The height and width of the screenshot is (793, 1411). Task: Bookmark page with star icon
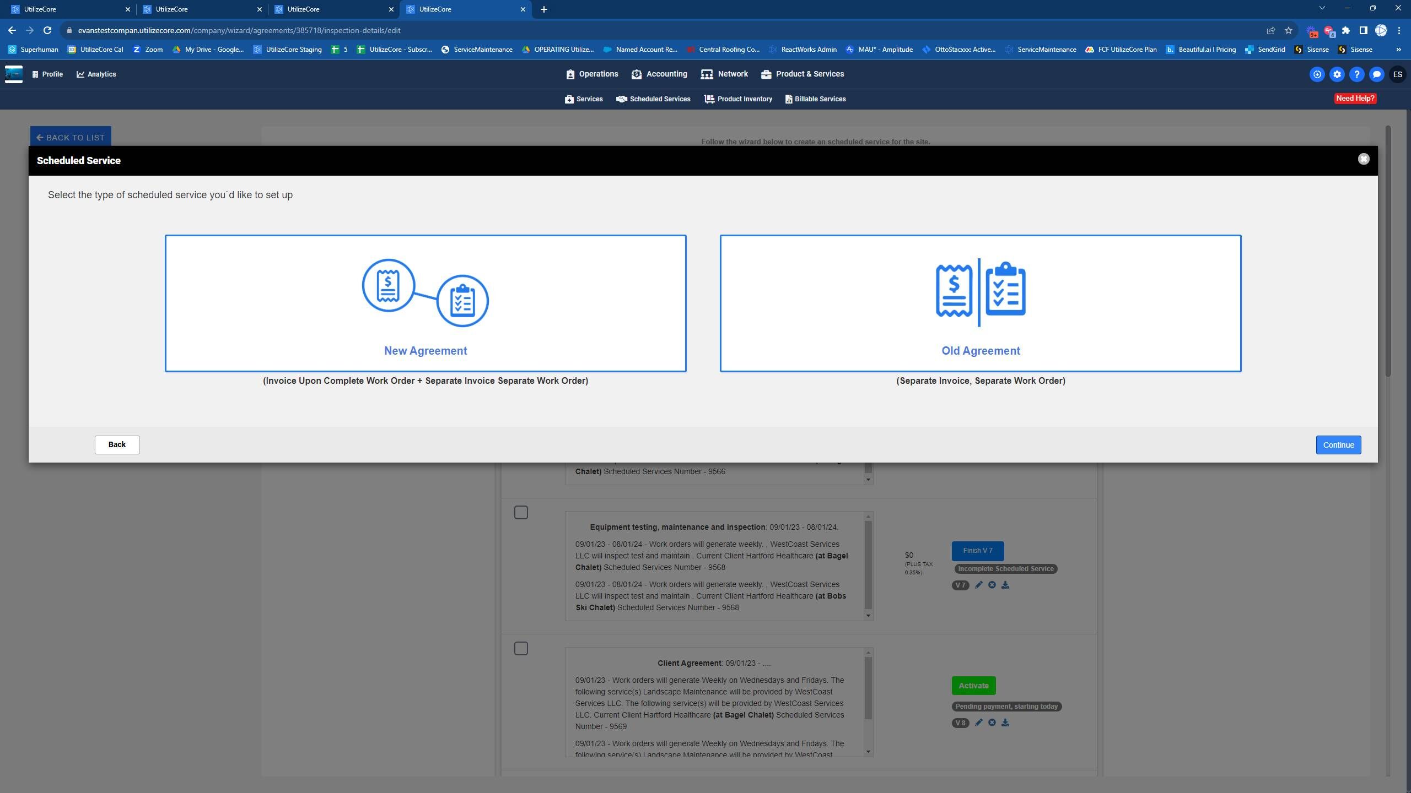1288,30
